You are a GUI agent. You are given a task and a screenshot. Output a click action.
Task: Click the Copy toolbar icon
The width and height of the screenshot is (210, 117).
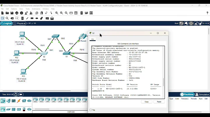pyautogui.click(x=37, y=13)
